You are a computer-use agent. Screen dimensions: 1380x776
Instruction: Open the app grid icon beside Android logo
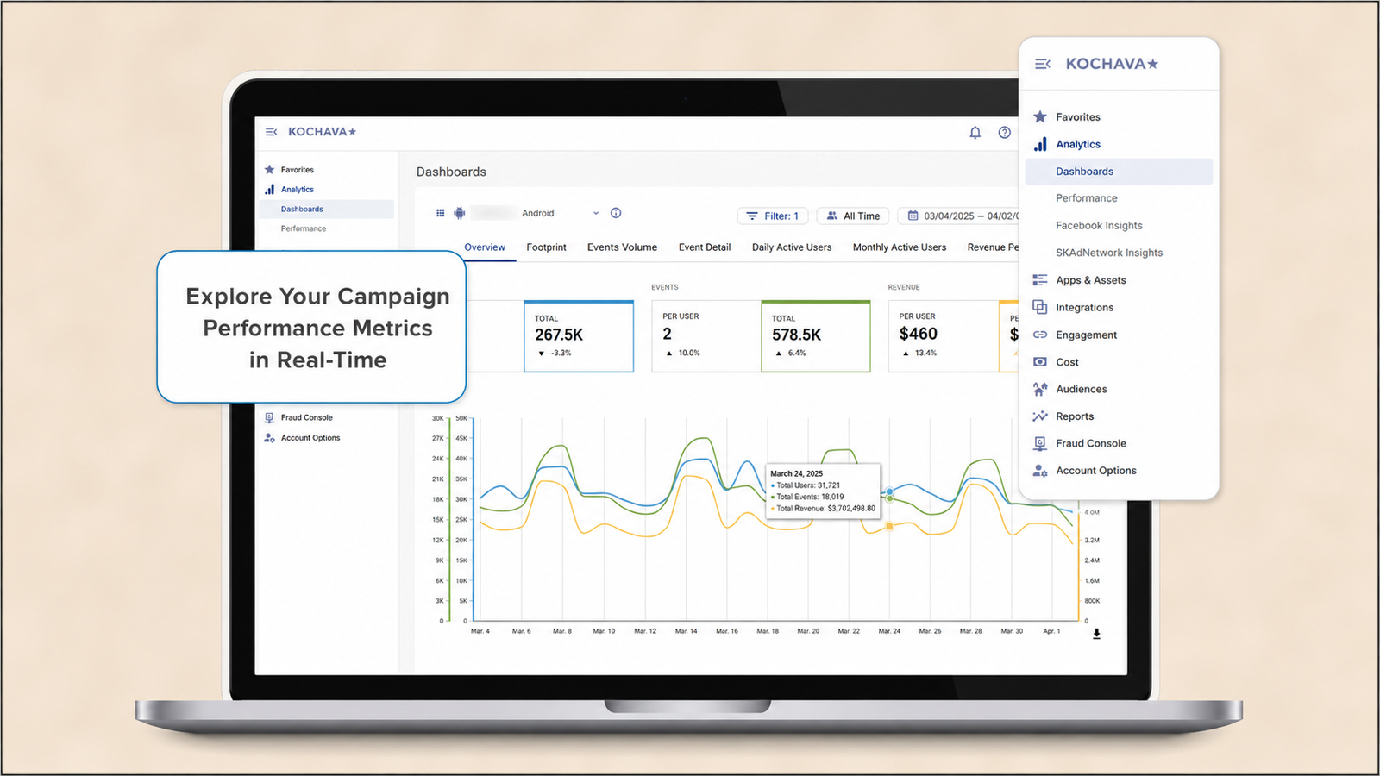click(x=440, y=213)
